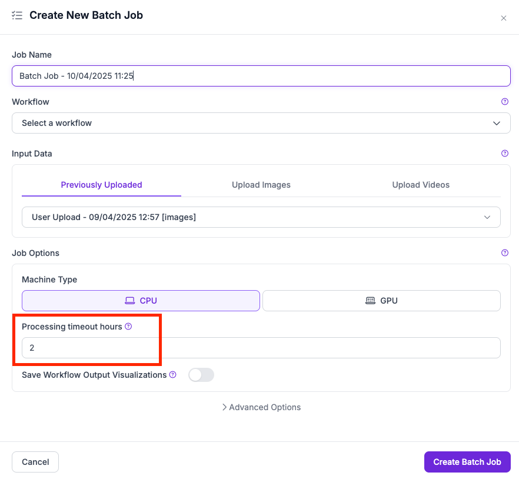Switch to Previously Uploaded tab

(101, 185)
